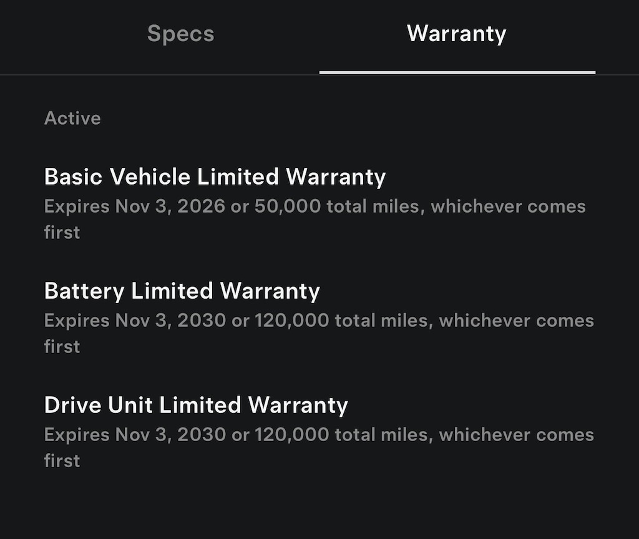Click 'whichever comes' under Drive Unit warranty
The height and width of the screenshot is (539, 639).
point(516,435)
